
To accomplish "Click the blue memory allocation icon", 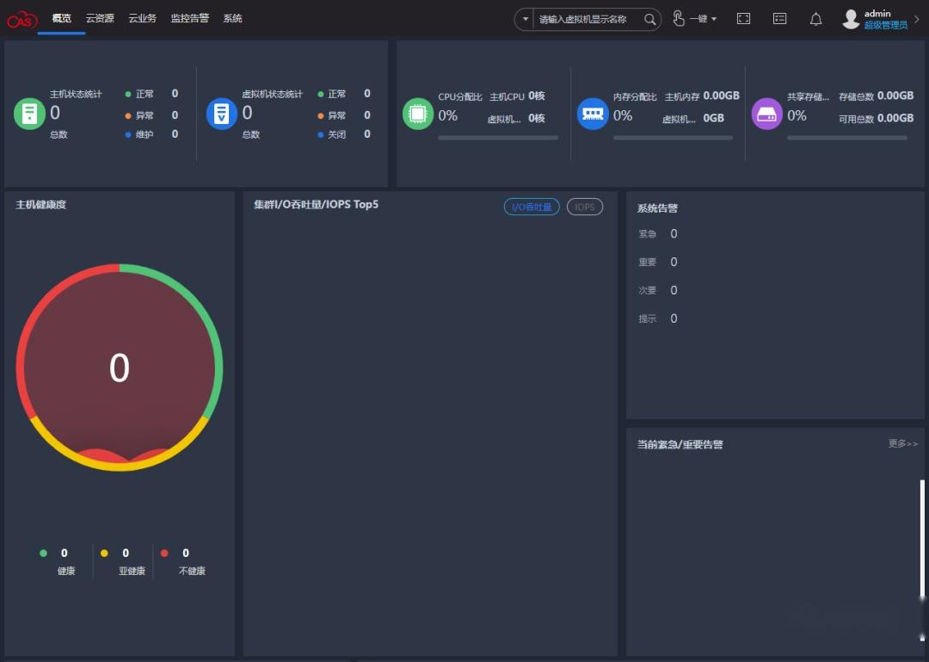I will coord(593,114).
